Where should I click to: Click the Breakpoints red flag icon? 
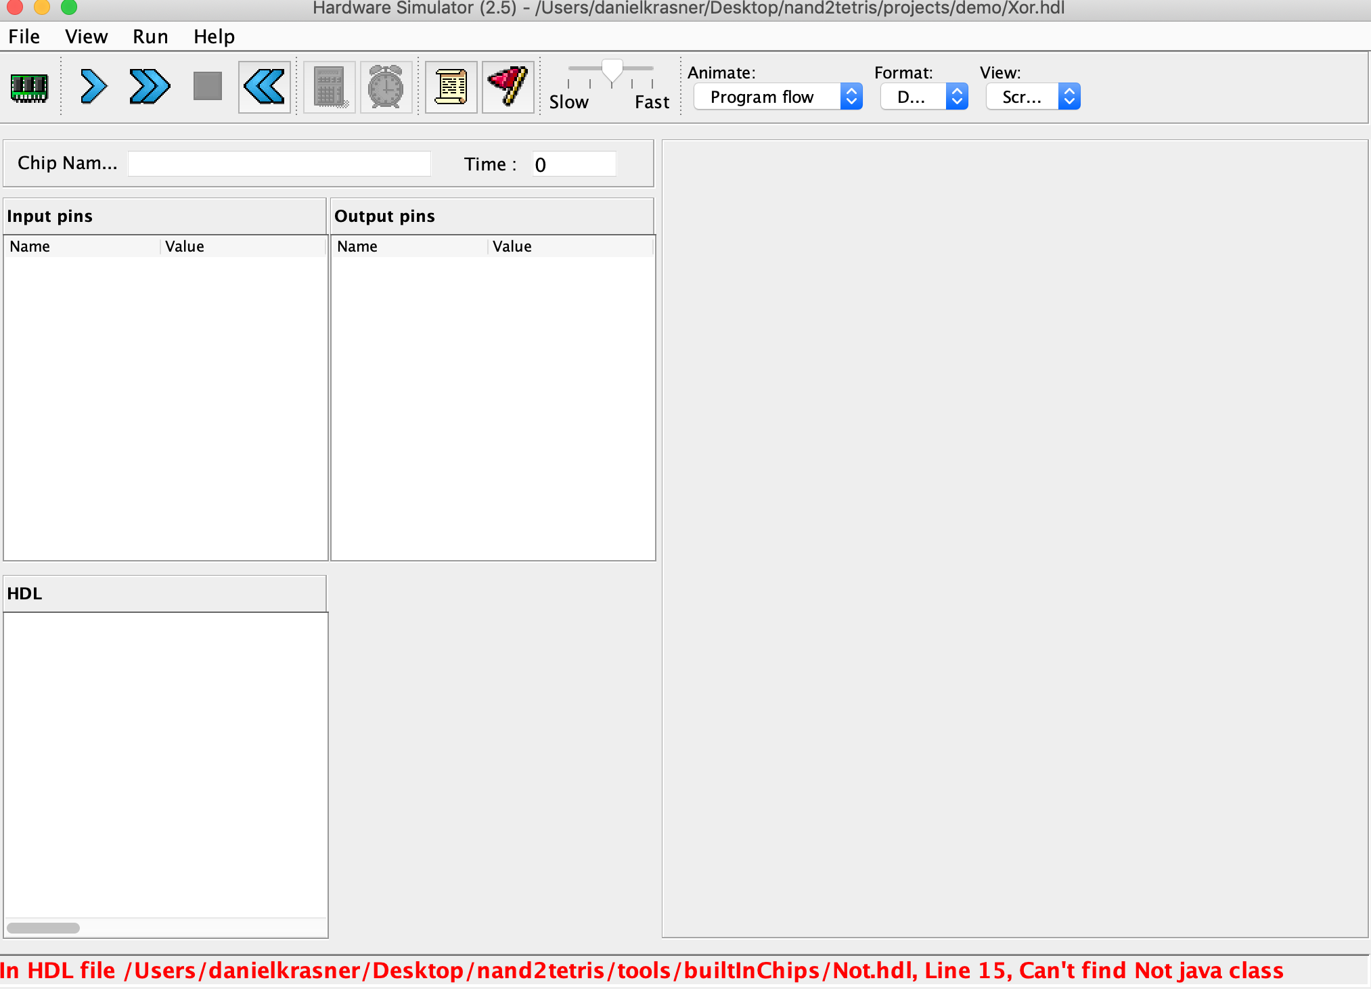(508, 87)
